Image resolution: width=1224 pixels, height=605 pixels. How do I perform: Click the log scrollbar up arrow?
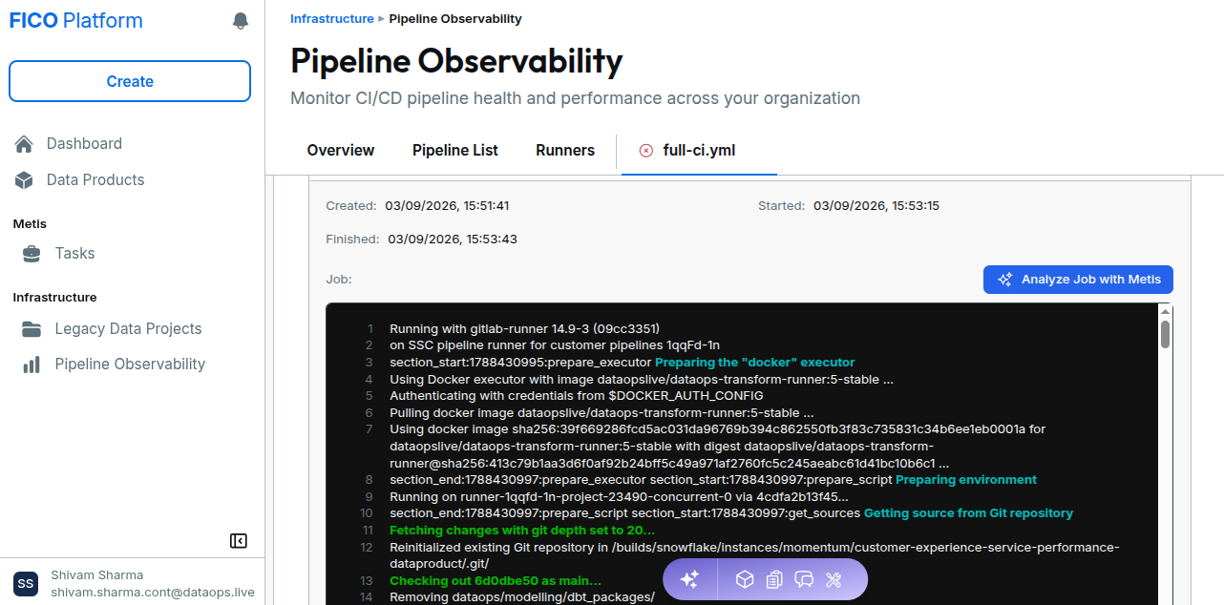[x=1165, y=311]
